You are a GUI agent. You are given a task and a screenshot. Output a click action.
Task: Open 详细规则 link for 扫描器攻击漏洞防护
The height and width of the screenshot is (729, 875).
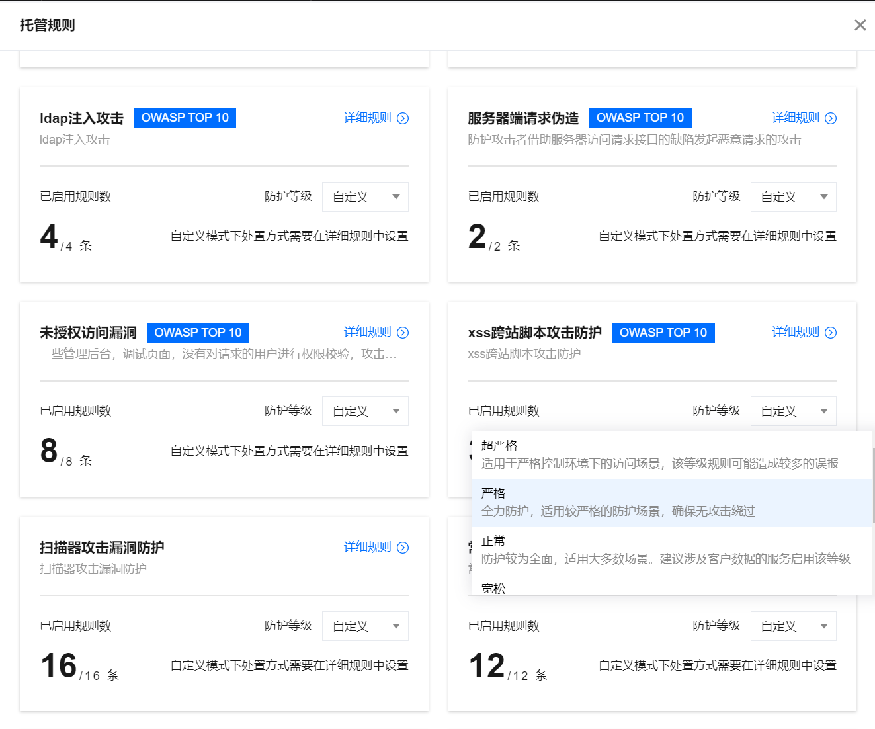coord(368,547)
